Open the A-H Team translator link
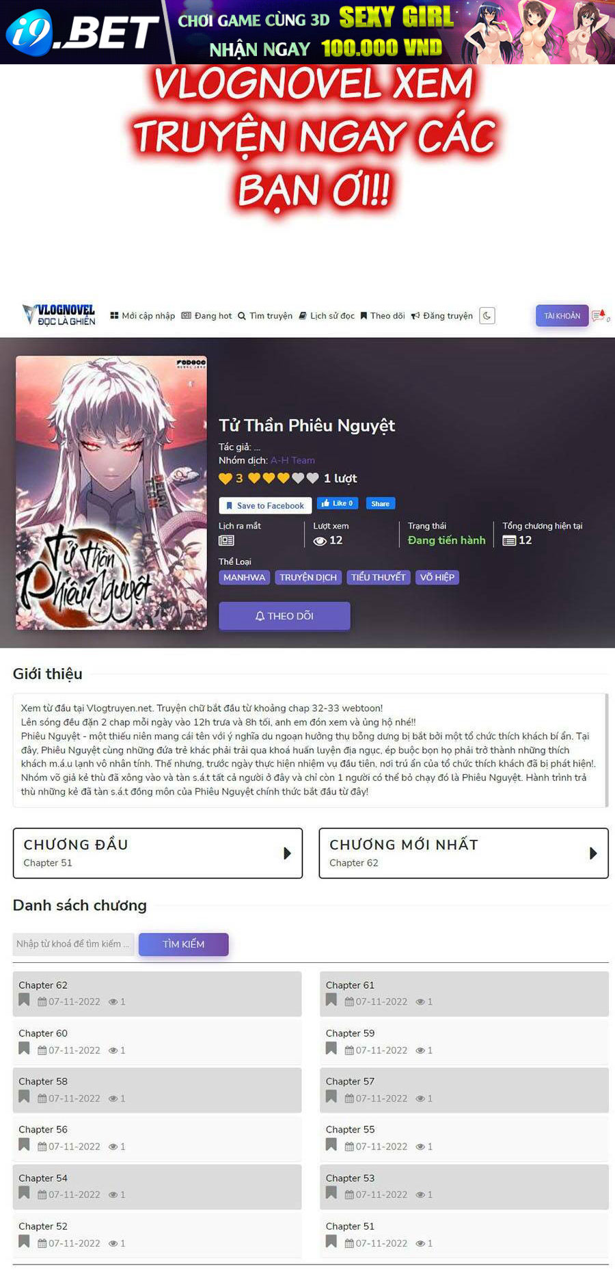615x1274 pixels. [292, 460]
